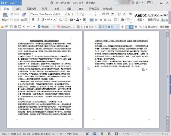Screen dimensions: 171x136
Task: Click the 云文档 button
Action: point(43,27)
